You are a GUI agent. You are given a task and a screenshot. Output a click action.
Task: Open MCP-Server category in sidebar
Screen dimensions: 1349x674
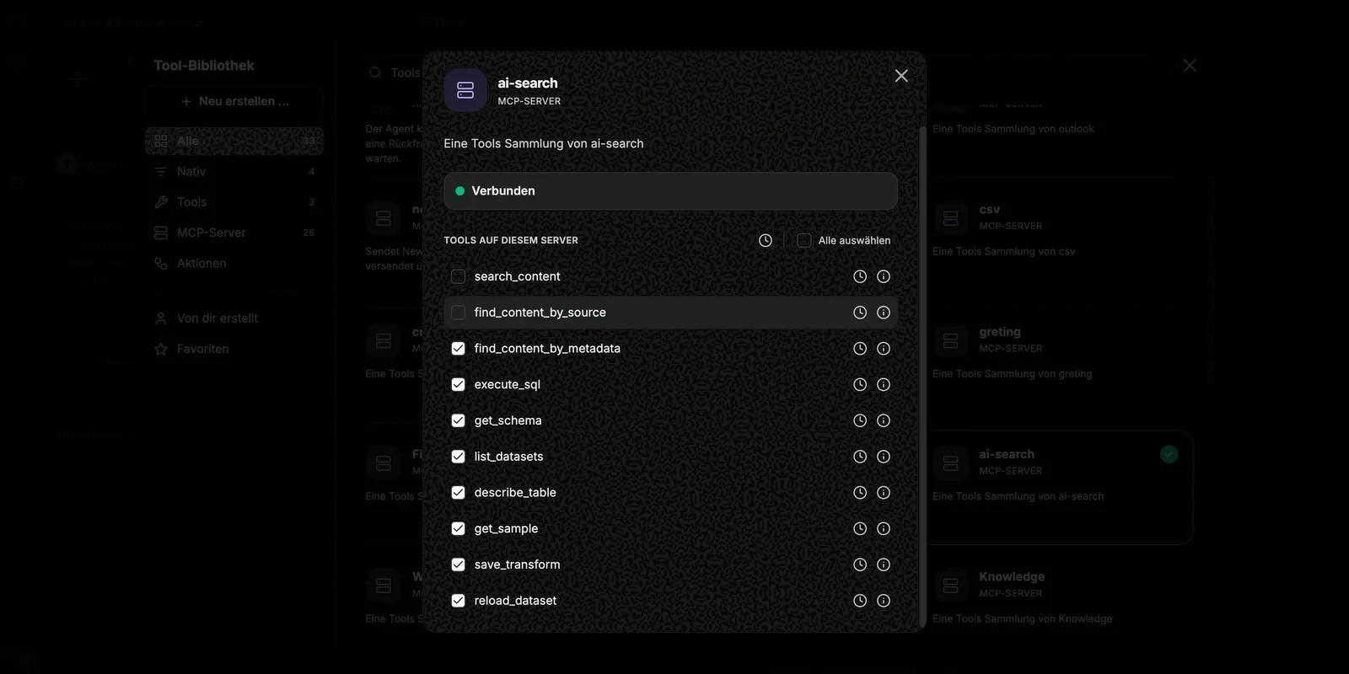234,233
